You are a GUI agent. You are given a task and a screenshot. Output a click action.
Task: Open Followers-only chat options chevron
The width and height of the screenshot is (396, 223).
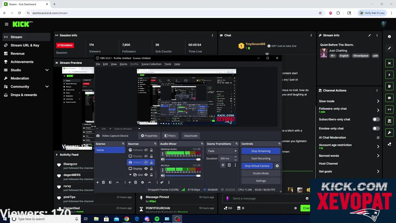378,110
